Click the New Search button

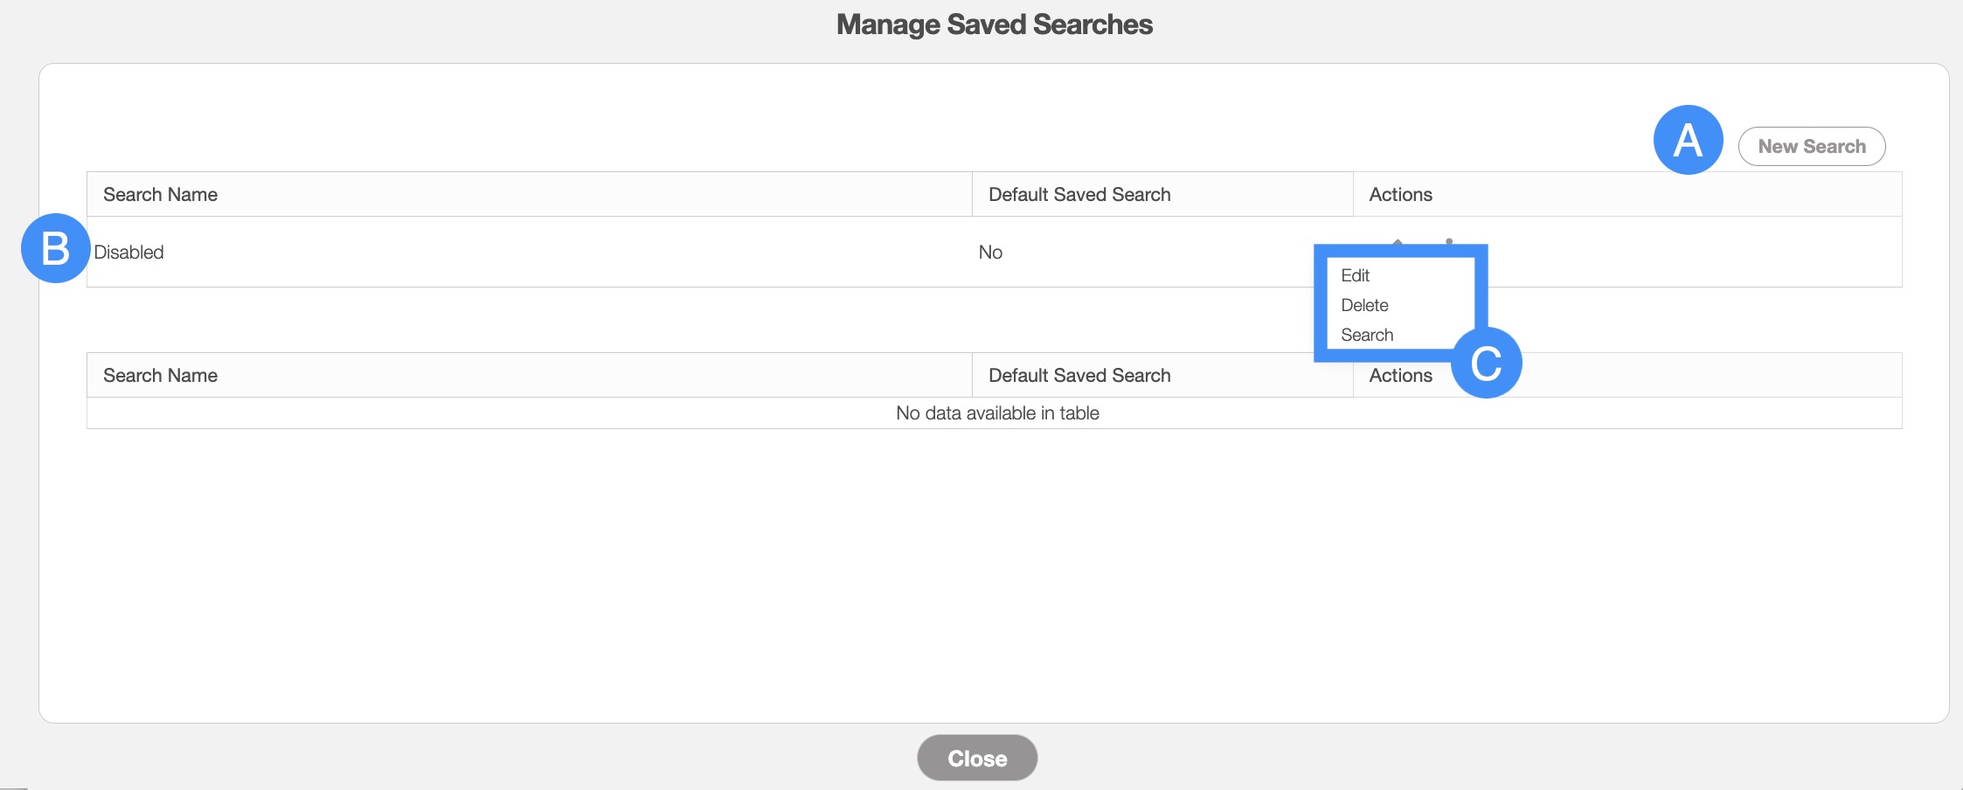(x=1811, y=146)
